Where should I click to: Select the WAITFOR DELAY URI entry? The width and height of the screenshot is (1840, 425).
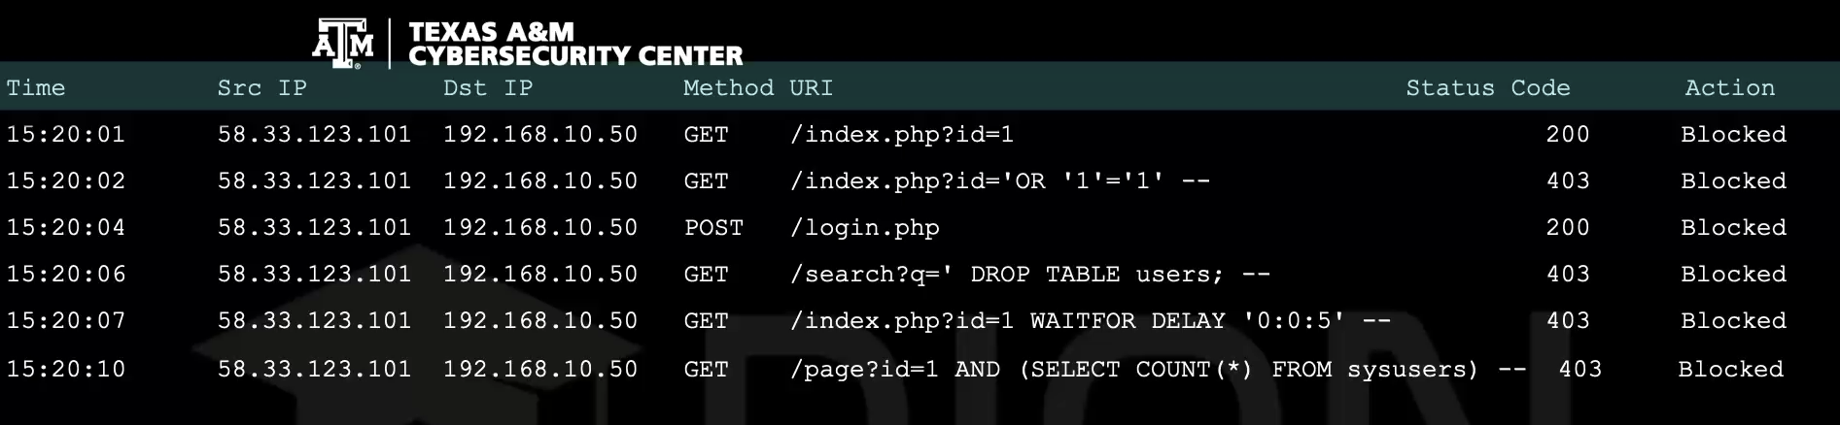coord(1091,320)
